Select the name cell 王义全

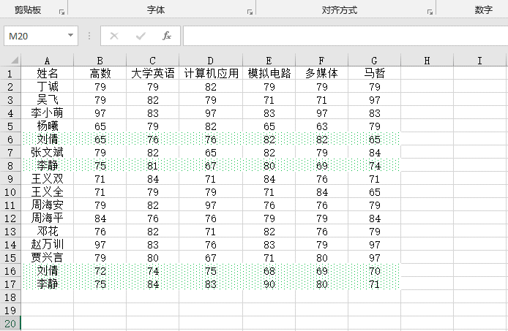48,192
